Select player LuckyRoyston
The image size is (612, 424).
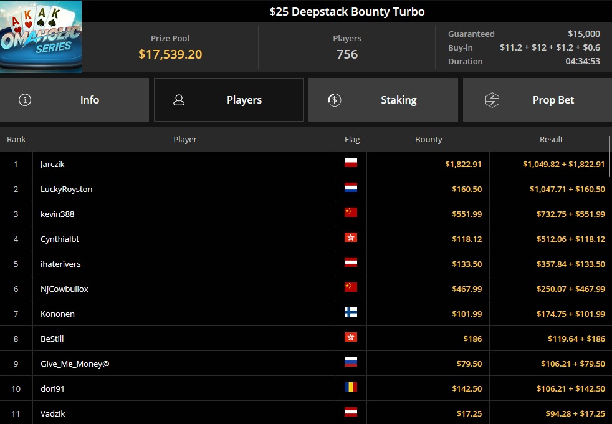point(66,190)
